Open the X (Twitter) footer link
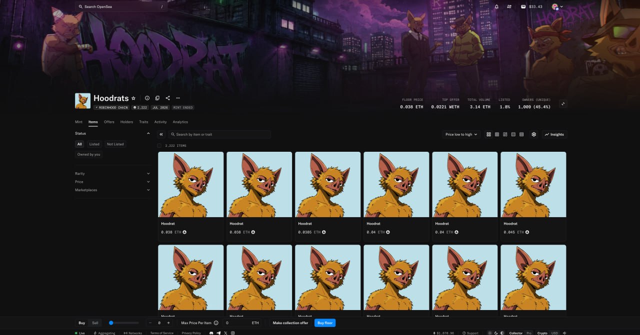This screenshot has height=335, width=640. tap(225, 333)
